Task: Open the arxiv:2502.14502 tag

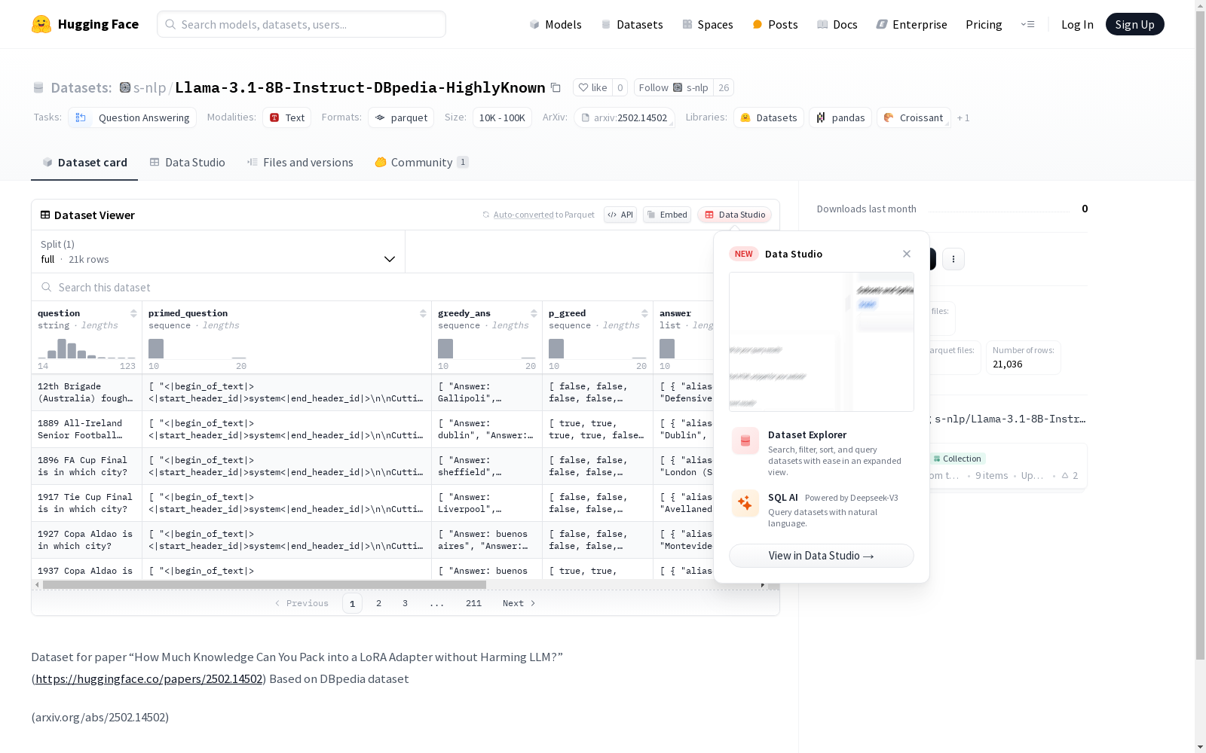Action: [x=623, y=117]
